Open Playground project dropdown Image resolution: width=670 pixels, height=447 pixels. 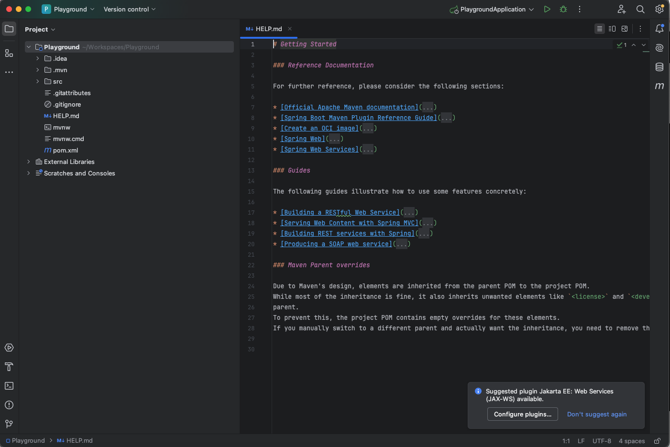tap(68, 9)
